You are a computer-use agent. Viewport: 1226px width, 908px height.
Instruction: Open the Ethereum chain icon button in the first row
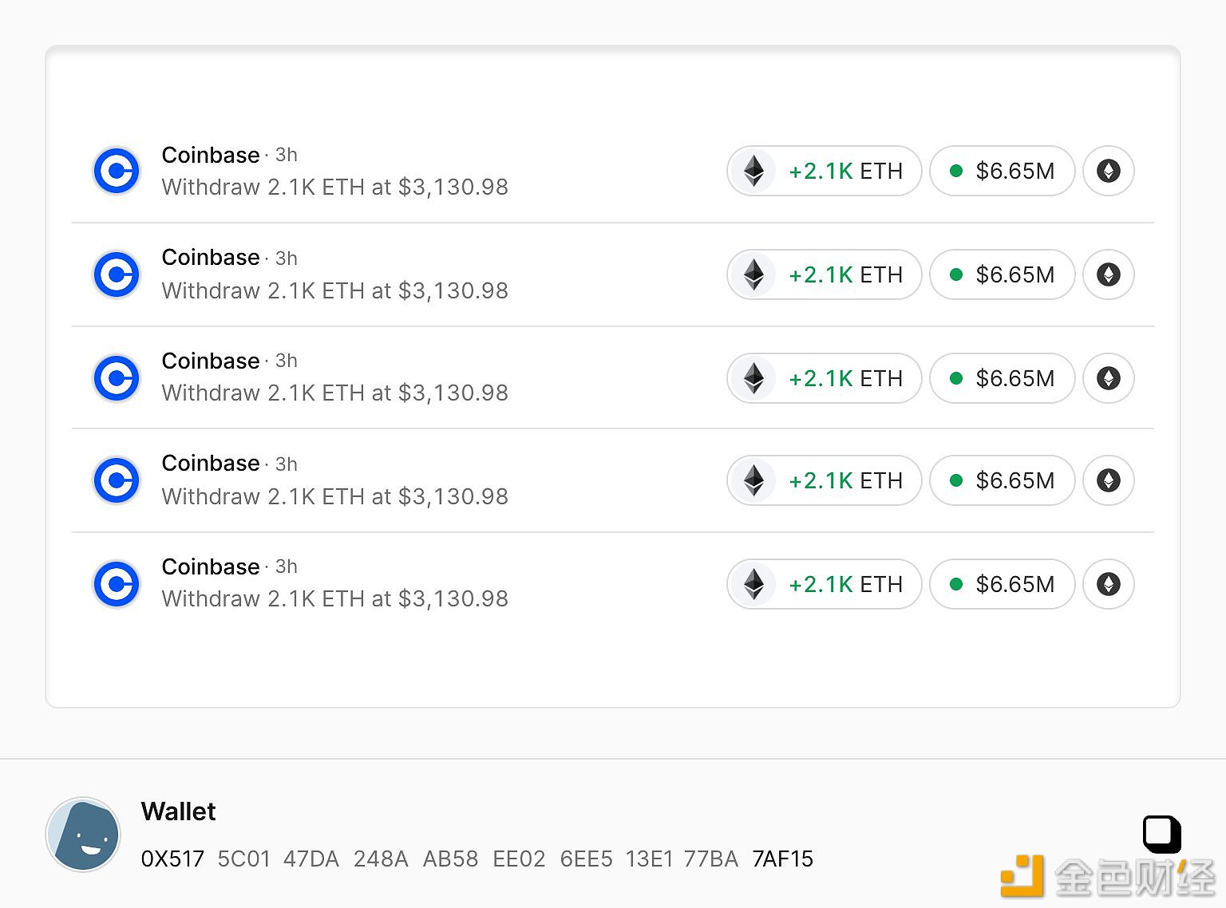(1109, 171)
